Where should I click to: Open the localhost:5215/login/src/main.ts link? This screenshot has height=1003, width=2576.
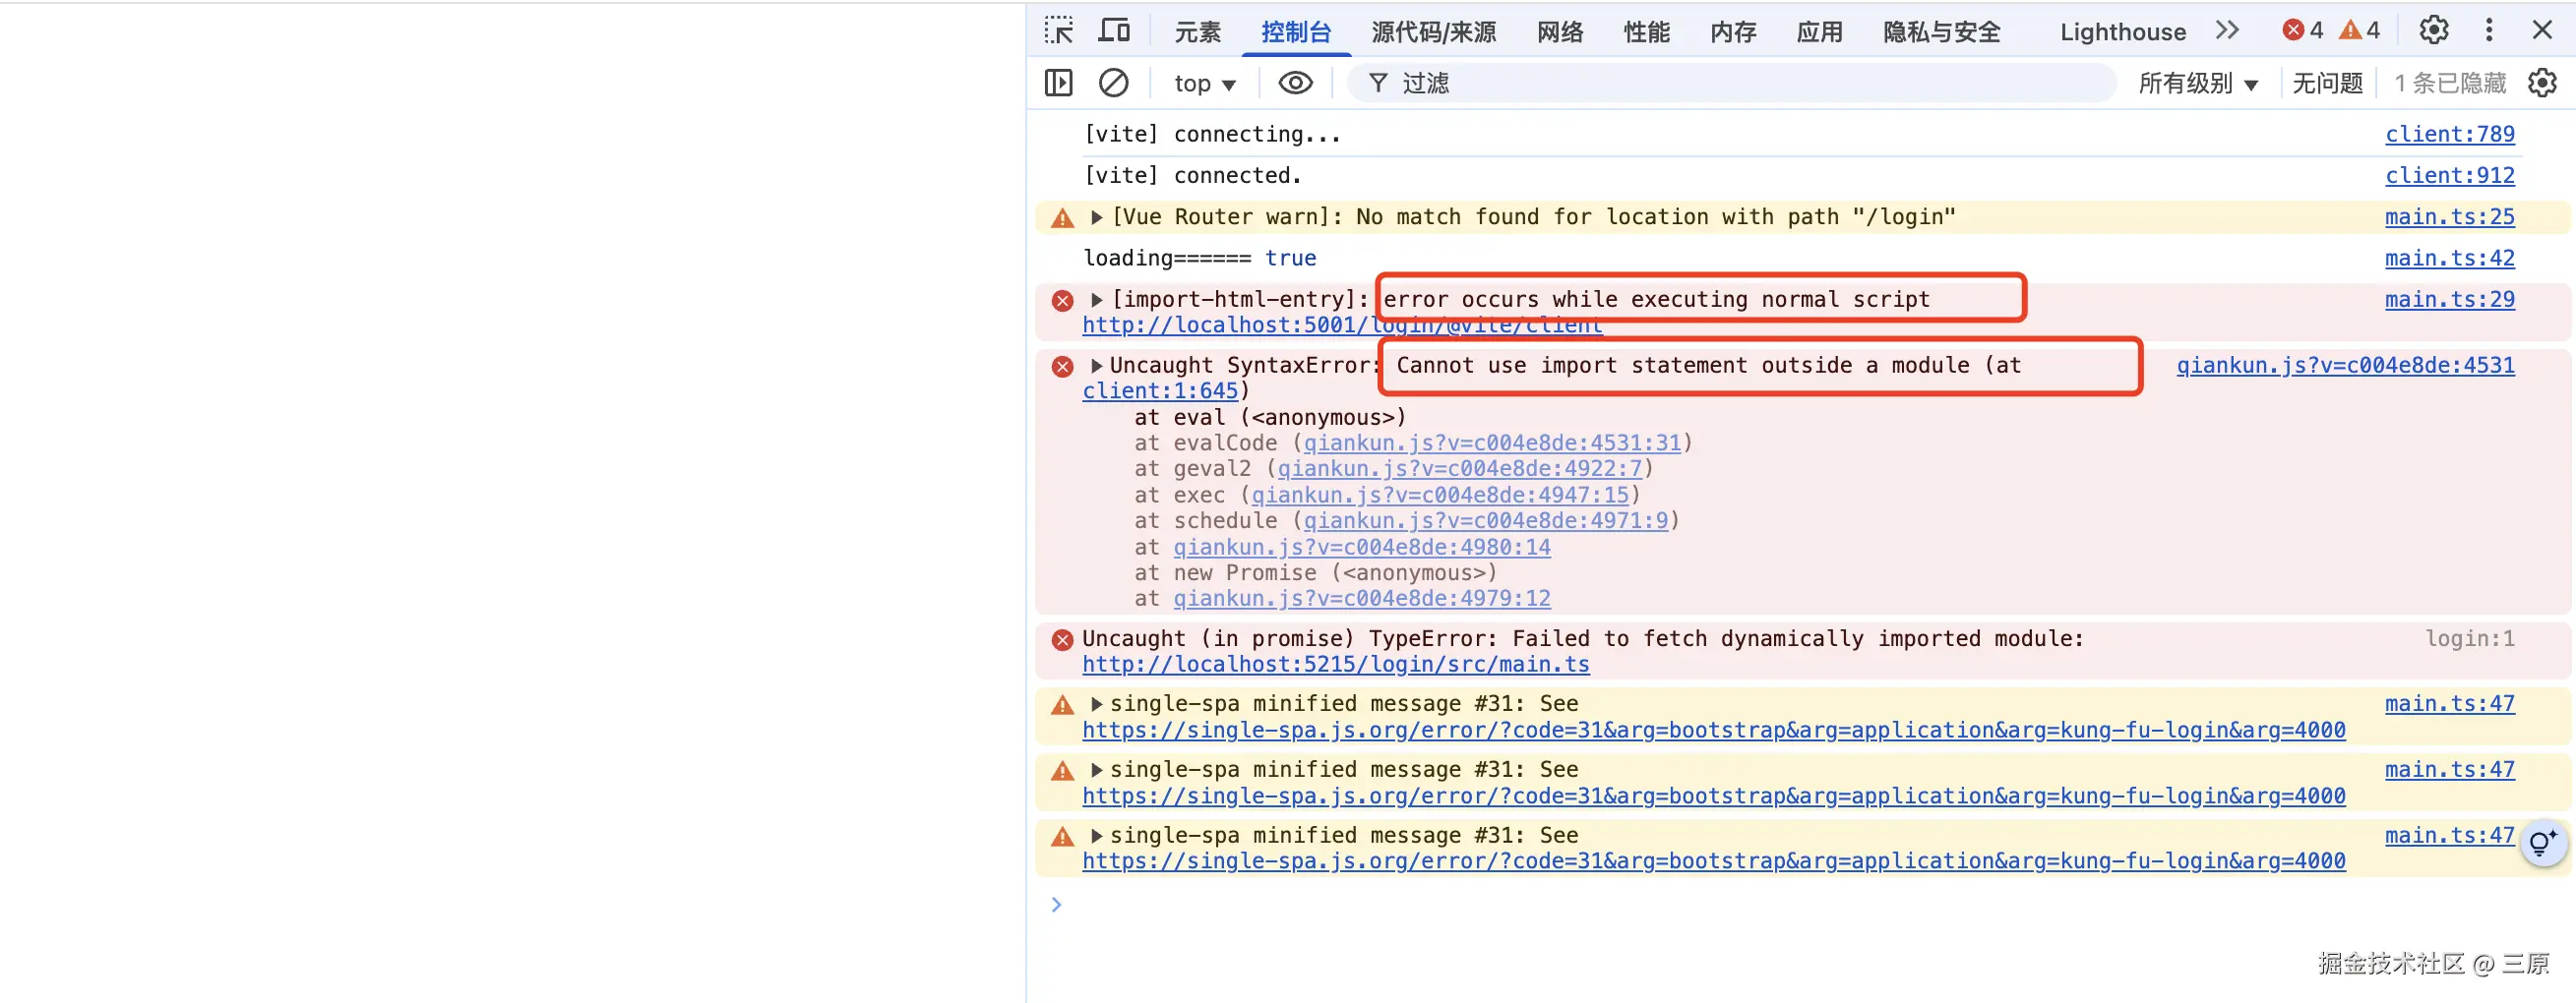[1335, 666]
